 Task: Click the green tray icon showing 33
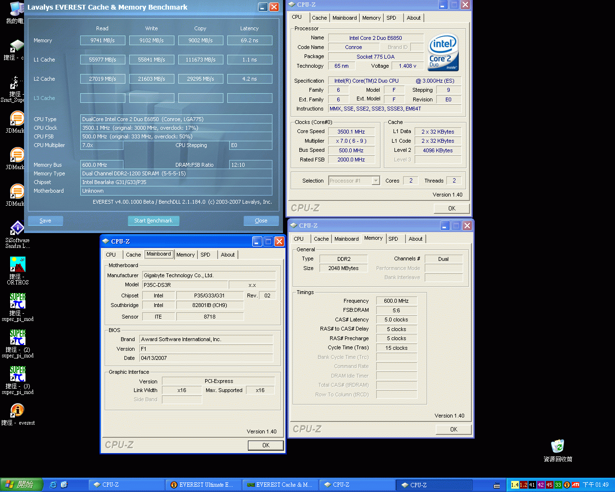pyautogui.click(x=558, y=485)
